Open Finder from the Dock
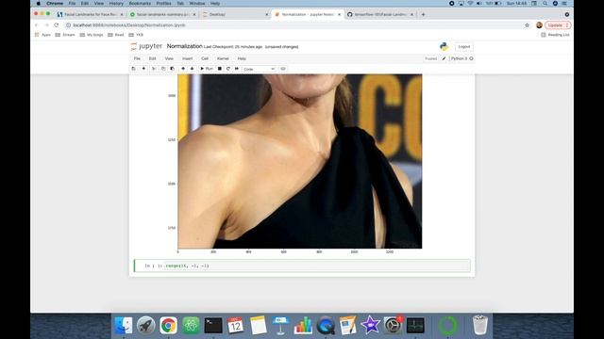The height and width of the screenshot is (339, 604). (x=124, y=325)
